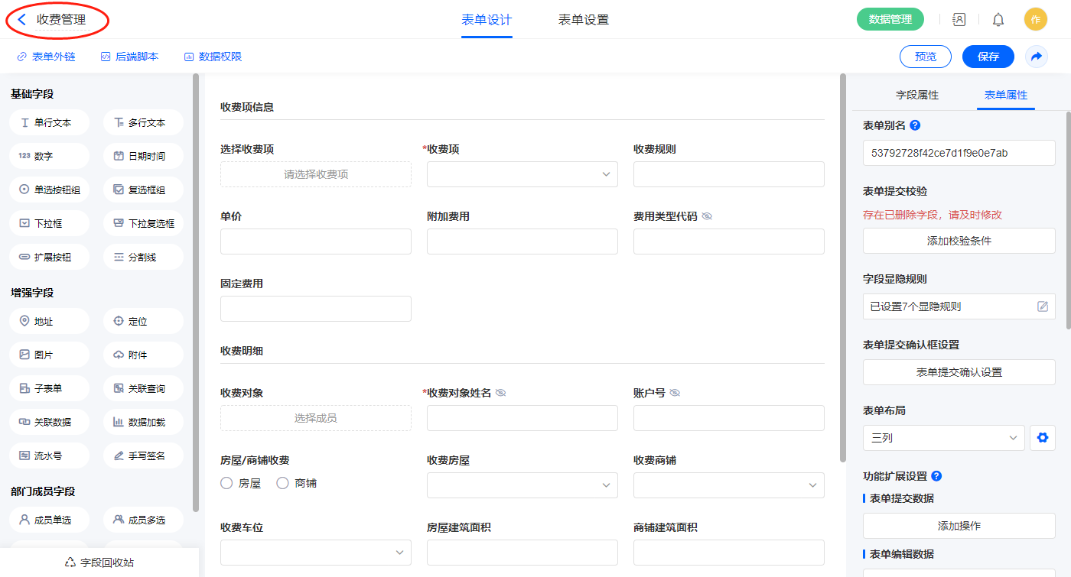
Task: Click 表单提交确认设置 button
Action: (x=959, y=372)
